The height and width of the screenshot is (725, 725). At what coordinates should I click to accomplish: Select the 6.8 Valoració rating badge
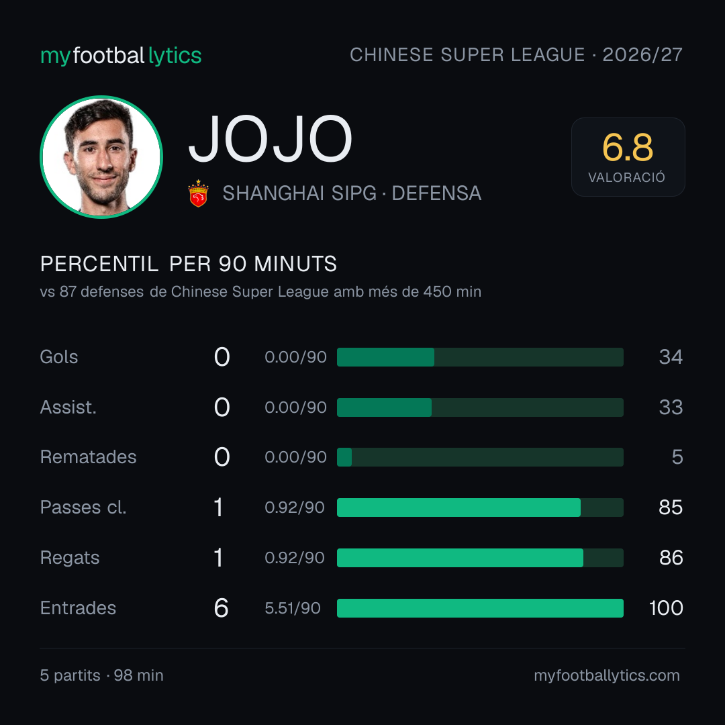(628, 156)
